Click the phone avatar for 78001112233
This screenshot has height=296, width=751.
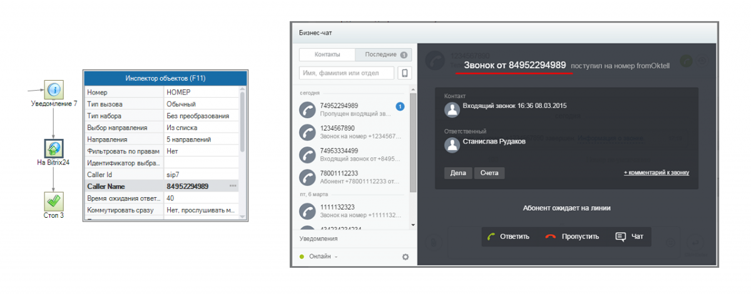pyautogui.click(x=307, y=177)
